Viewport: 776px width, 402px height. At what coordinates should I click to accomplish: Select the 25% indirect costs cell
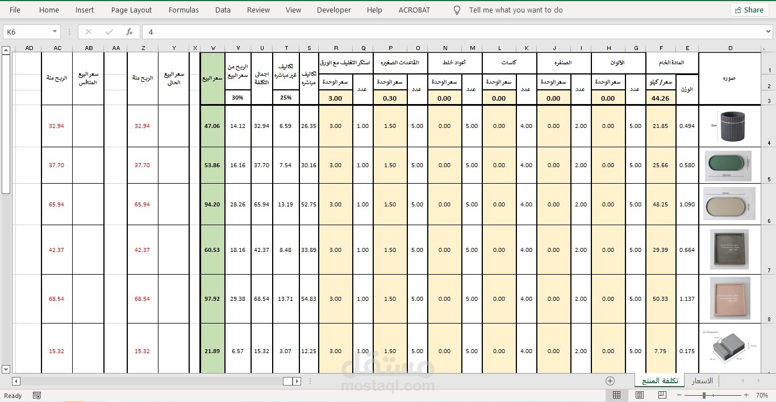click(286, 98)
